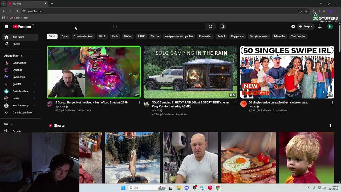The image size is (341, 192).
Task: Select the Tümü filter chip
Action: [x=52, y=36]
